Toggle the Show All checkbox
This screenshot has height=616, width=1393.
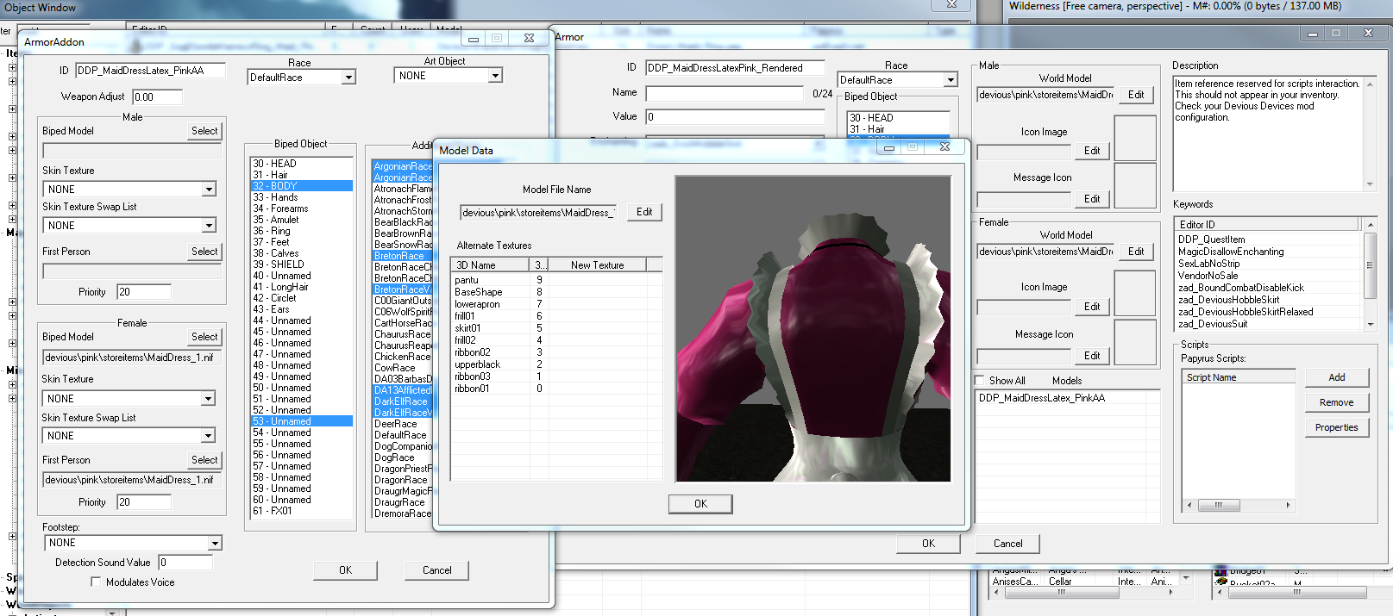click(980, 381)
